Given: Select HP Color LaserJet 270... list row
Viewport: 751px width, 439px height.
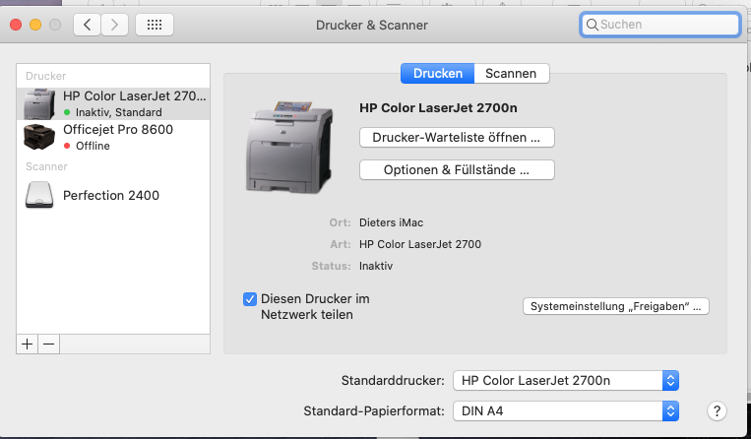Looking at the screenshot, I should coord(113,104).
